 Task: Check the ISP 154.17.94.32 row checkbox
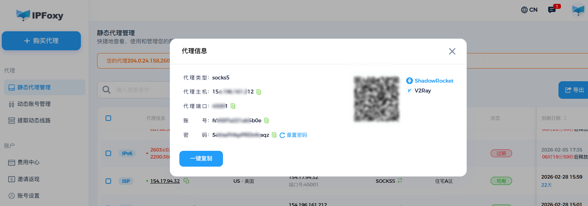108,181
